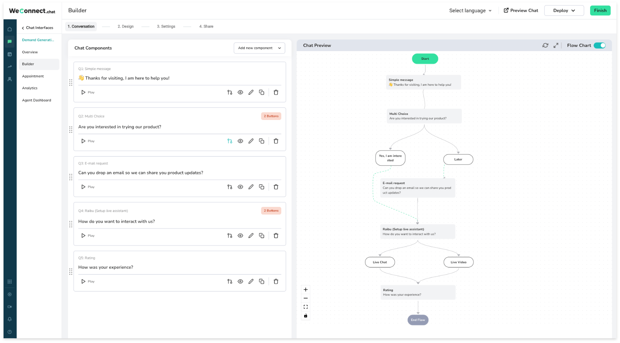620x343 pixels.
Task: Turn off the Flow Chart toggle
Action: (x=600, y=46)
